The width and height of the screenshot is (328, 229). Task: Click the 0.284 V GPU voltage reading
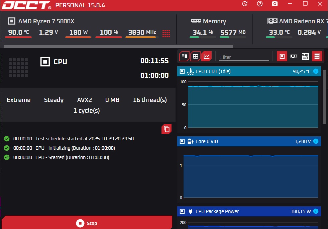click(309, 32)
